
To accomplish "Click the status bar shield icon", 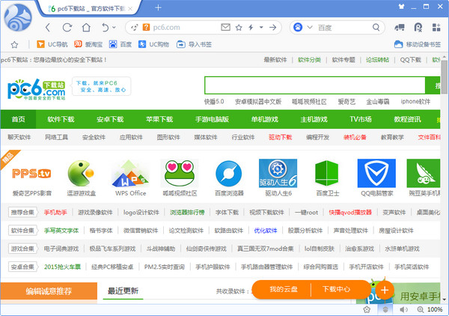I will coord(385,309).
